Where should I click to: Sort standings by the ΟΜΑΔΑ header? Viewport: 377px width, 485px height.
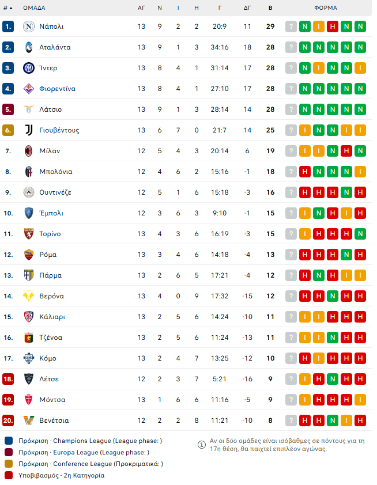[34, 8]
